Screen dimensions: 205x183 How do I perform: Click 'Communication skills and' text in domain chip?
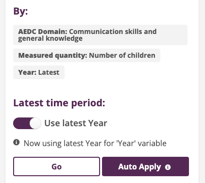113,32
